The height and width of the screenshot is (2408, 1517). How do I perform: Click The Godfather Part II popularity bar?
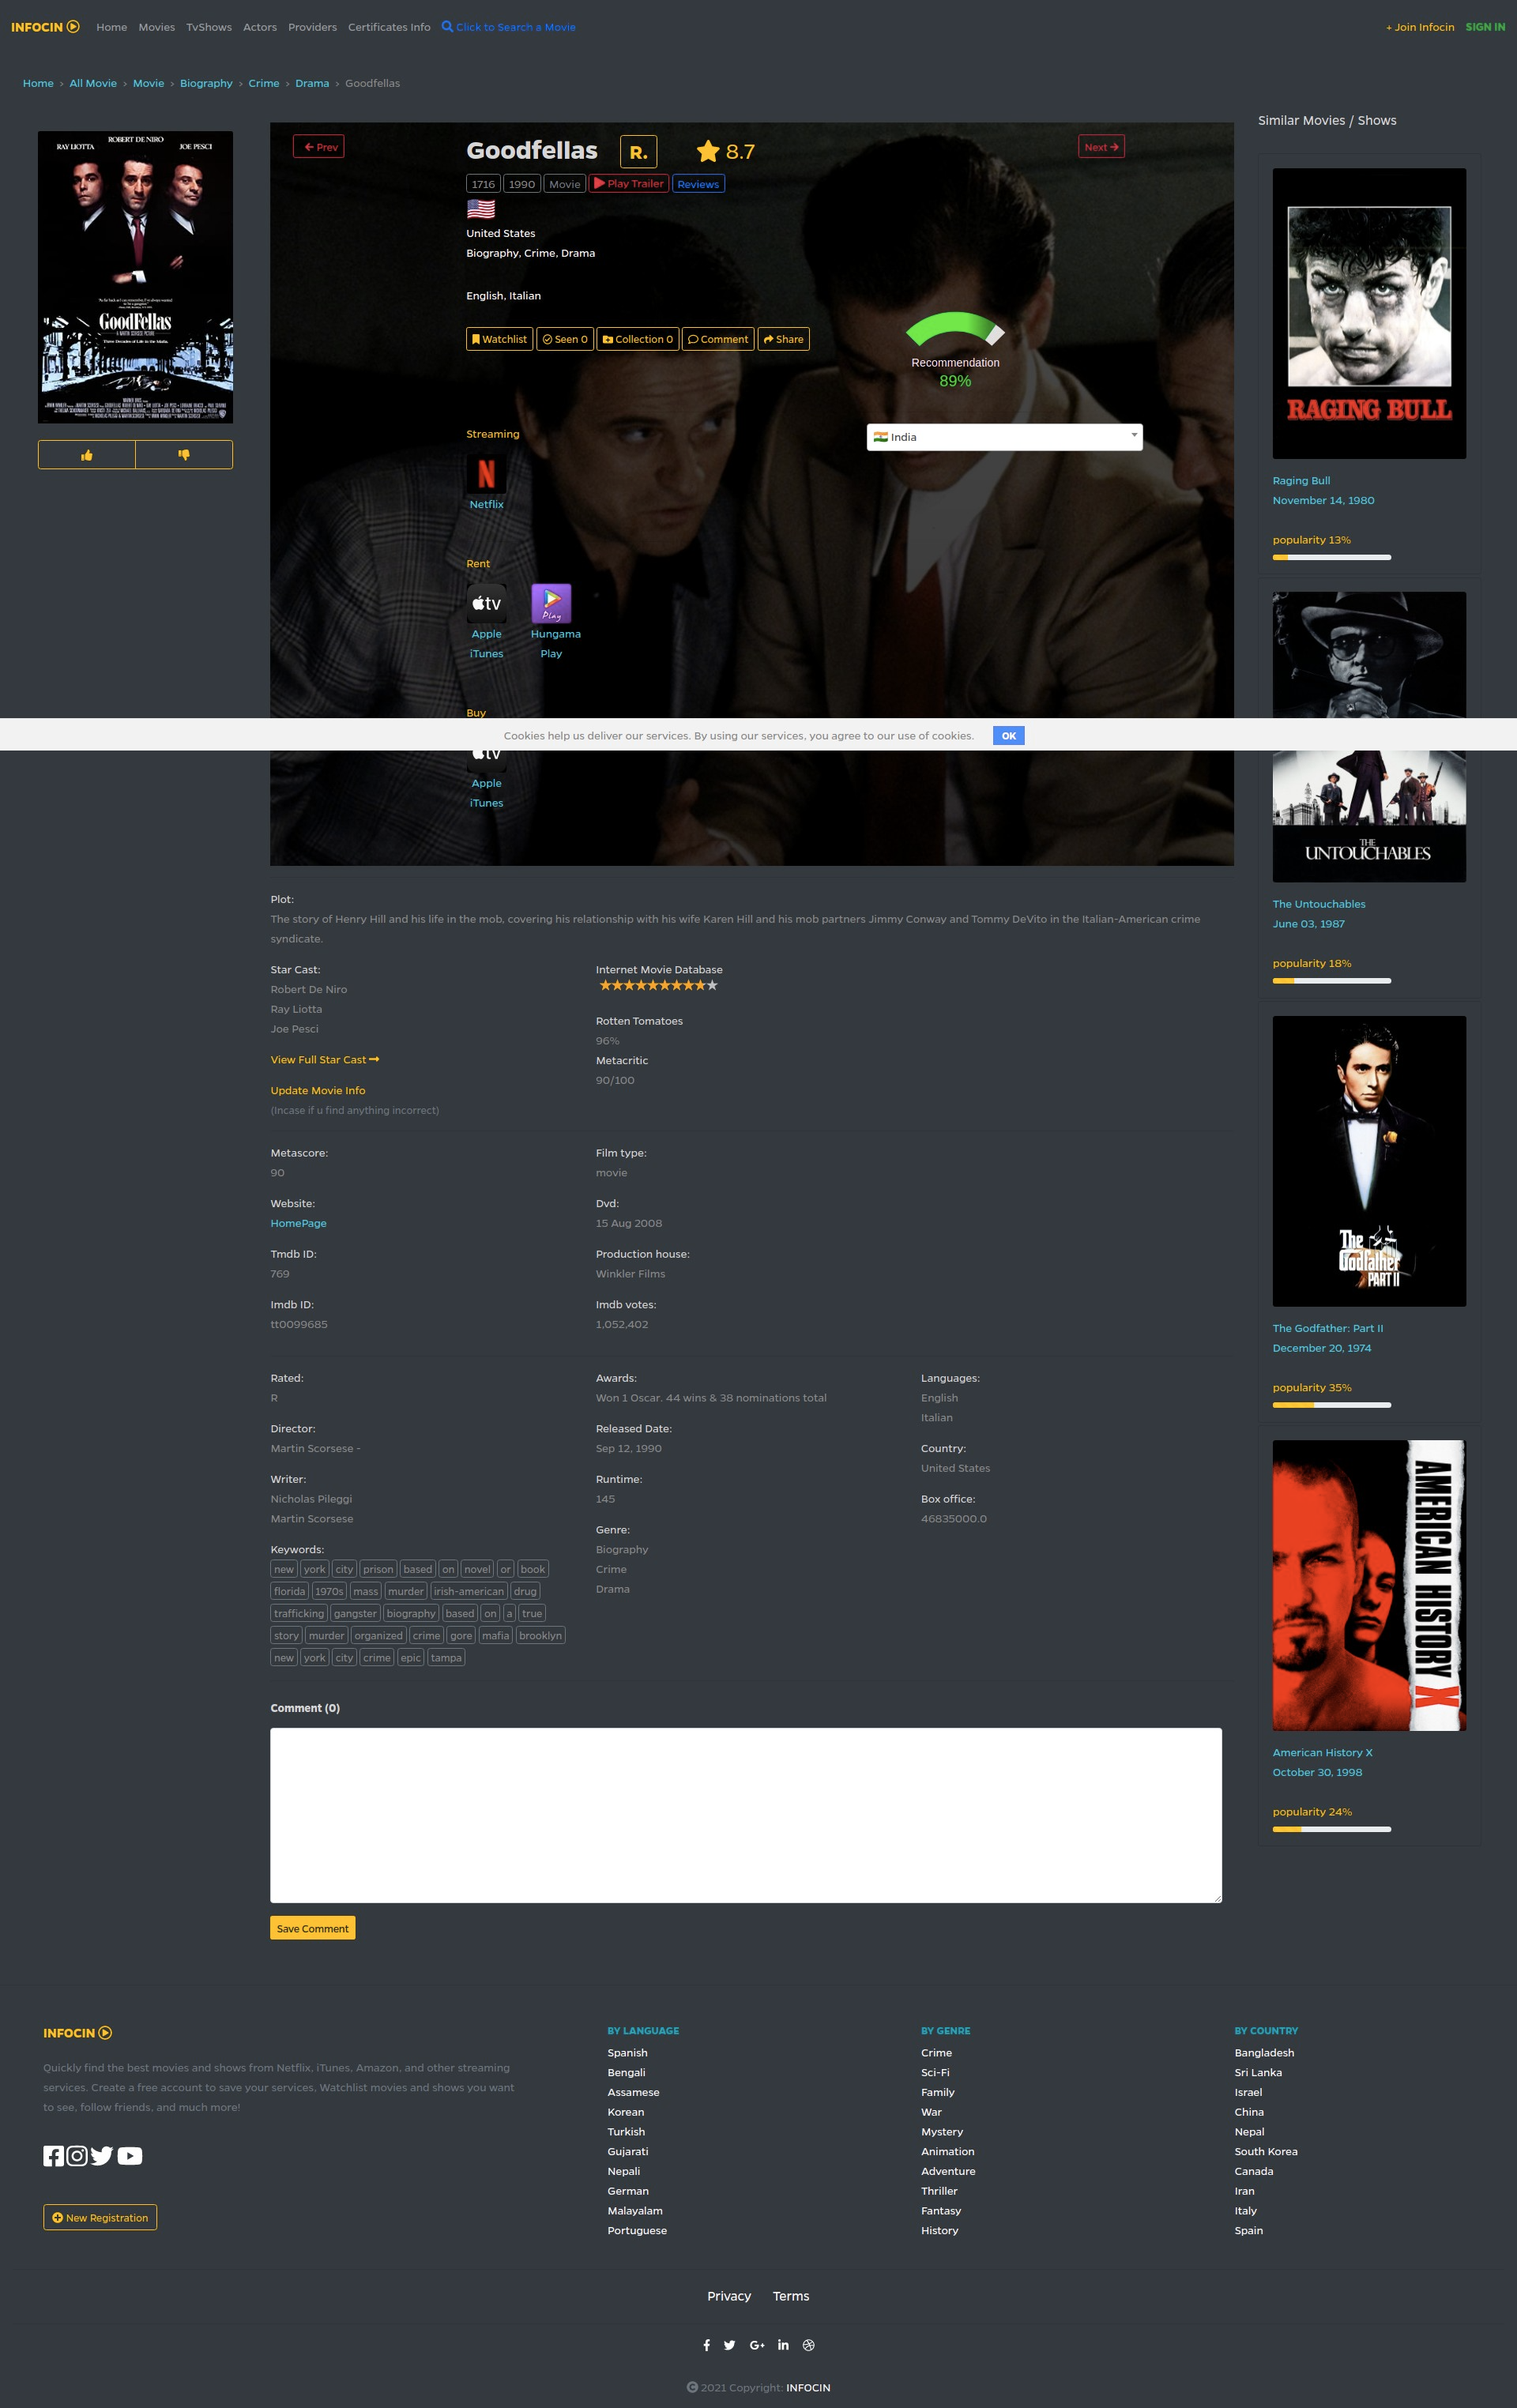pyautogui.click(x=1331, y=1405)
